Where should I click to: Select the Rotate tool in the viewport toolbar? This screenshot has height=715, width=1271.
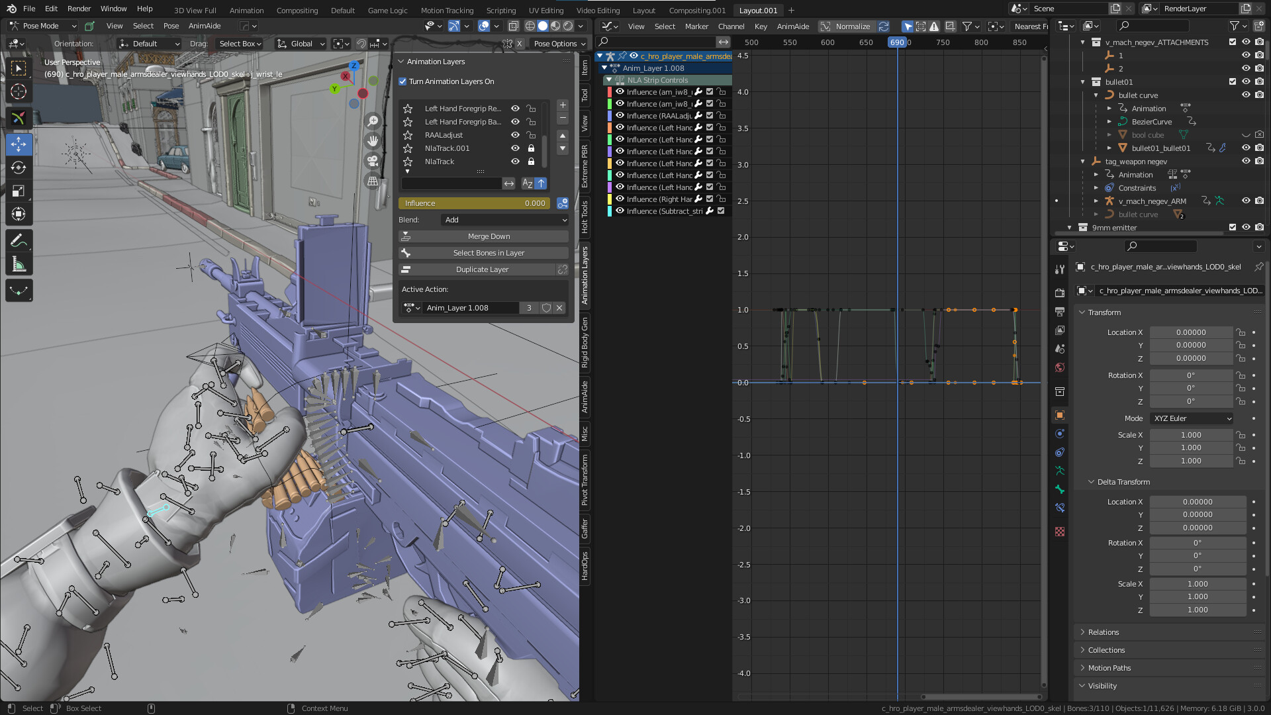tap(19, 167)
